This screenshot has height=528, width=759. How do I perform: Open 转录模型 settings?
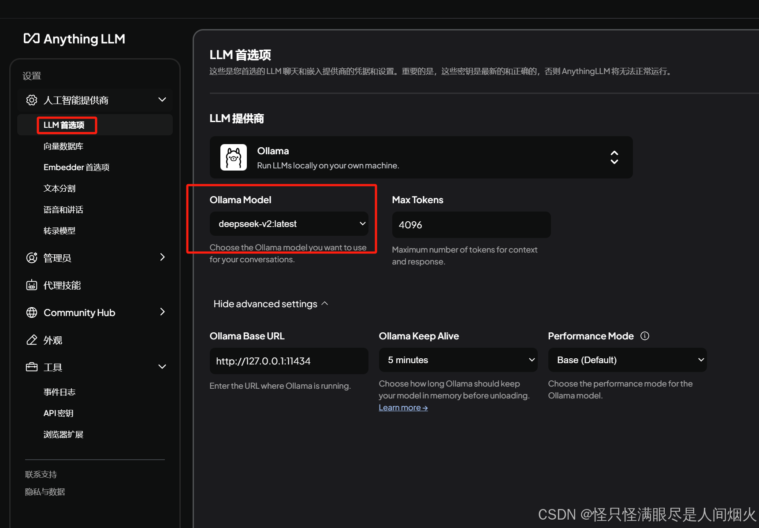point(60,231)
